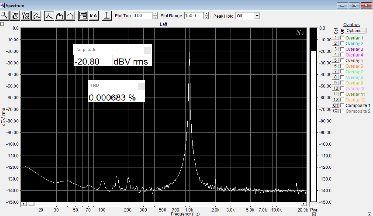Click the Plot Top value field
373x216 pixels.
click(x=143, y=16)
